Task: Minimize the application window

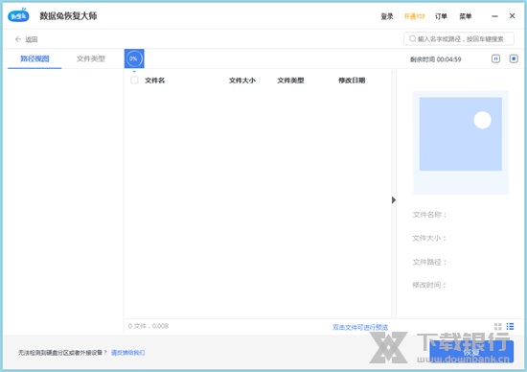Action: click(x=494, y=16)
